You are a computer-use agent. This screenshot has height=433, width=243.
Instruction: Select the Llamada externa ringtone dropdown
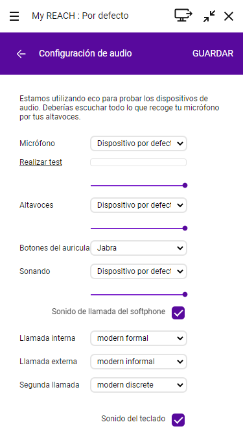139,362
